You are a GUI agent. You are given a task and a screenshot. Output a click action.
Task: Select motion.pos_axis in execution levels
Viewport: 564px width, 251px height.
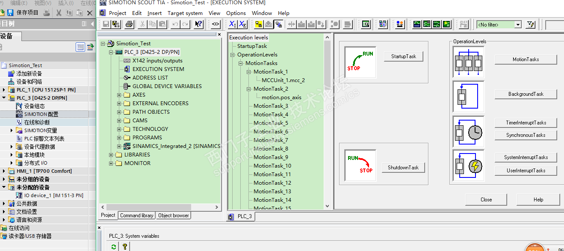point(281,97)
